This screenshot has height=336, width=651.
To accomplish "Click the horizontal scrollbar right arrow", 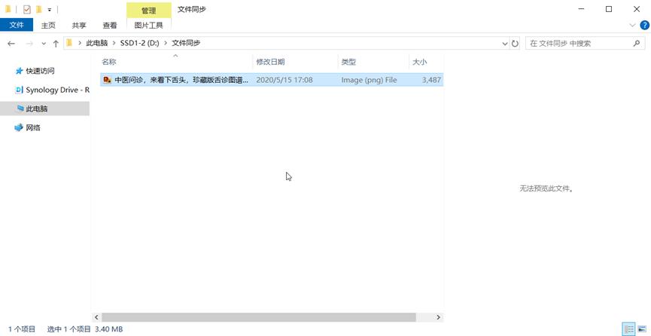I will (x=439, y=317).
